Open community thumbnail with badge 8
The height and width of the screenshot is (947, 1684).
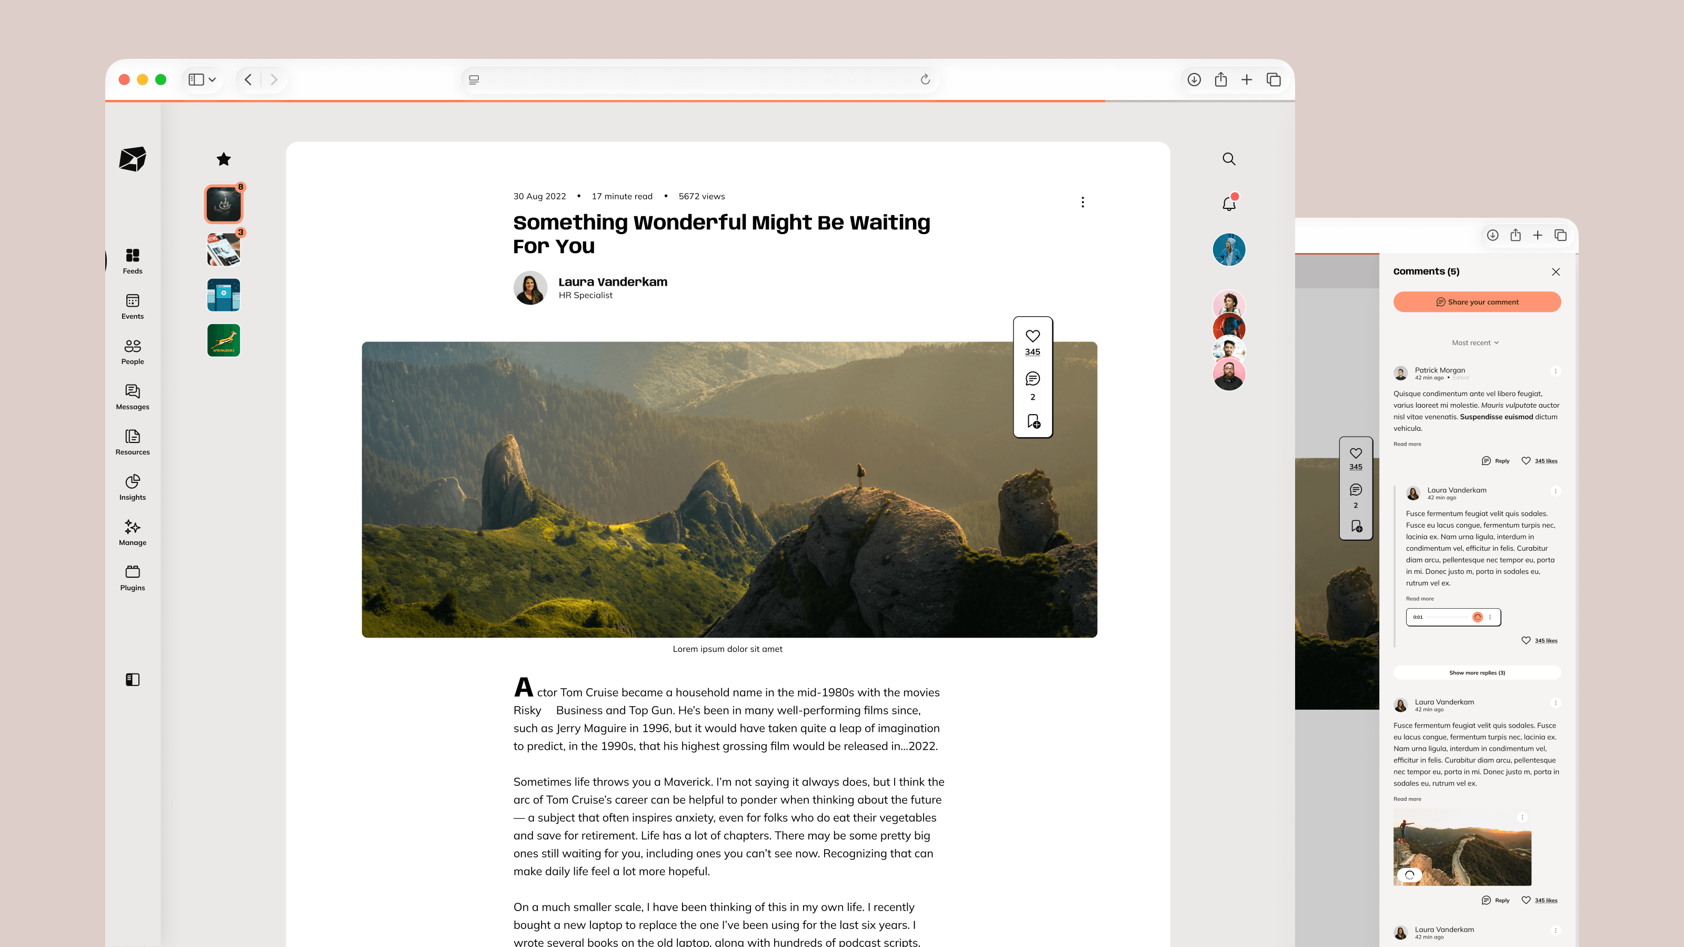coord(224,204)
